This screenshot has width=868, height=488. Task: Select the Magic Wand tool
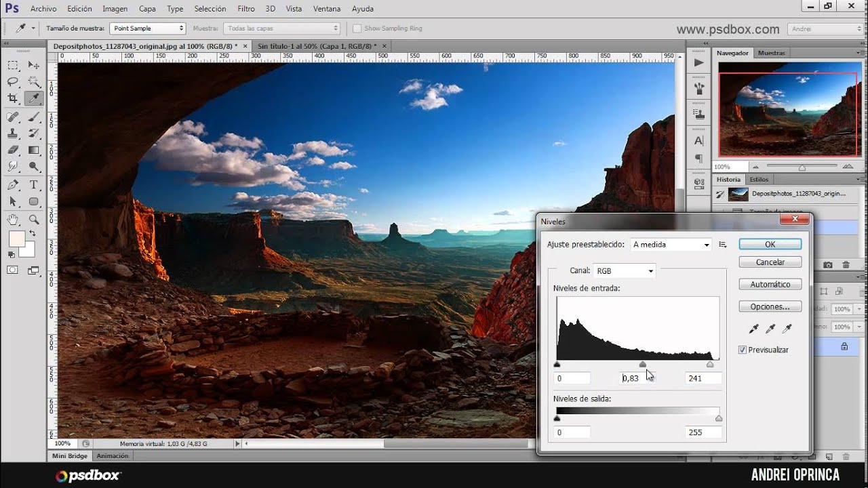pyautogui.click(x=33, y=82)
